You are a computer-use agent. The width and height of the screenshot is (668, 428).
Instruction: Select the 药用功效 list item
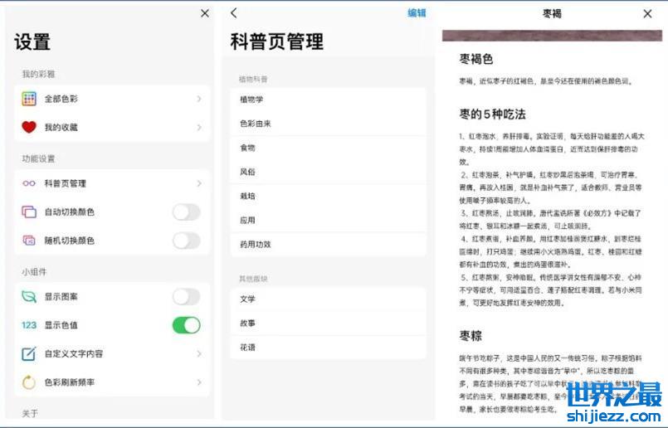[328, 245]
